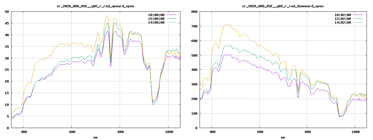The width and height of the screenshot is (373, 140).
Task: Click the line sample beside 12:00:00
Action: coord(171,19)
